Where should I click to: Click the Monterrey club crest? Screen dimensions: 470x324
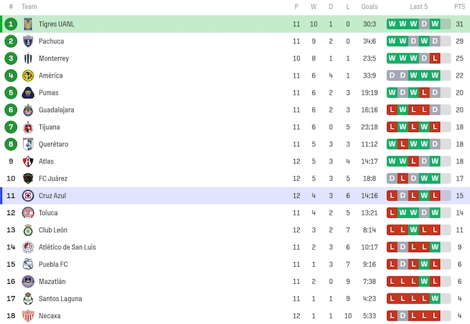pos(28,59)
